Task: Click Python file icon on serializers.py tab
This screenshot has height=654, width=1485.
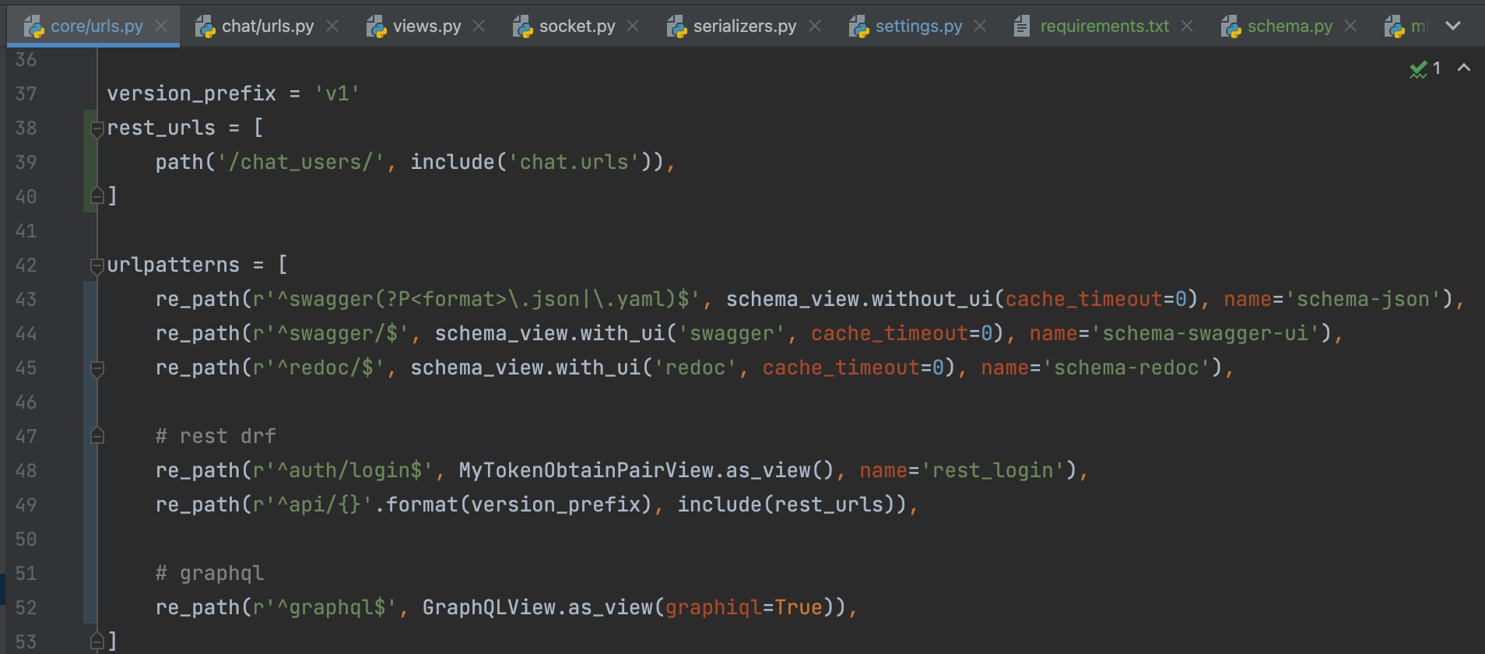Action: tap(676, 26)
